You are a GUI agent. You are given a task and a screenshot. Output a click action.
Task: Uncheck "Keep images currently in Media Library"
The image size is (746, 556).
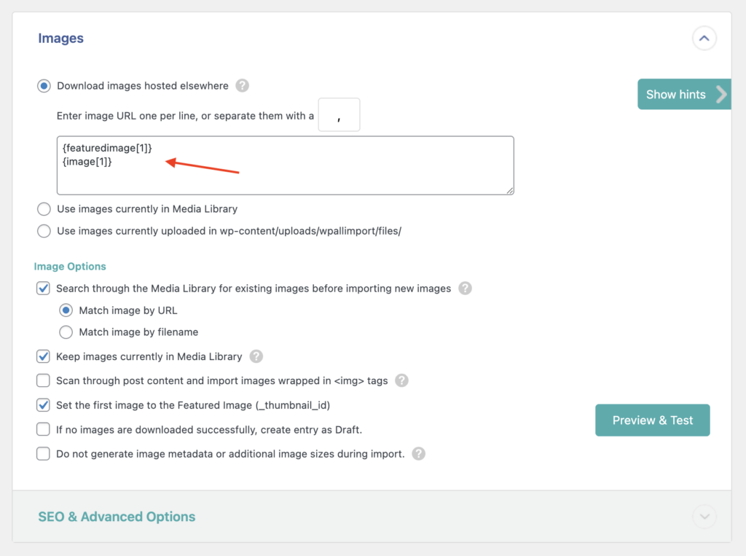[x=42, y=356]
